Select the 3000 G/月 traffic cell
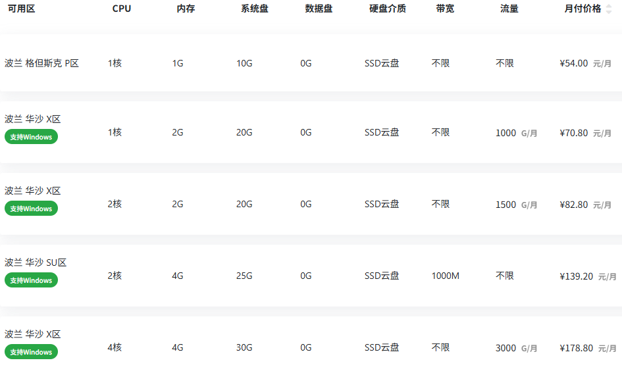This screenshot has width=622, height=373. 516,348
